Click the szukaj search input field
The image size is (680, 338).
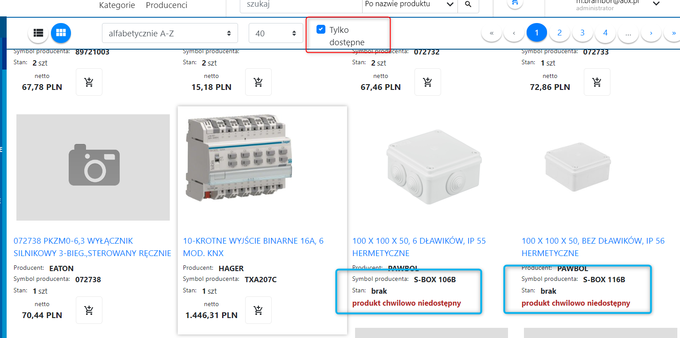click(301, 4)
